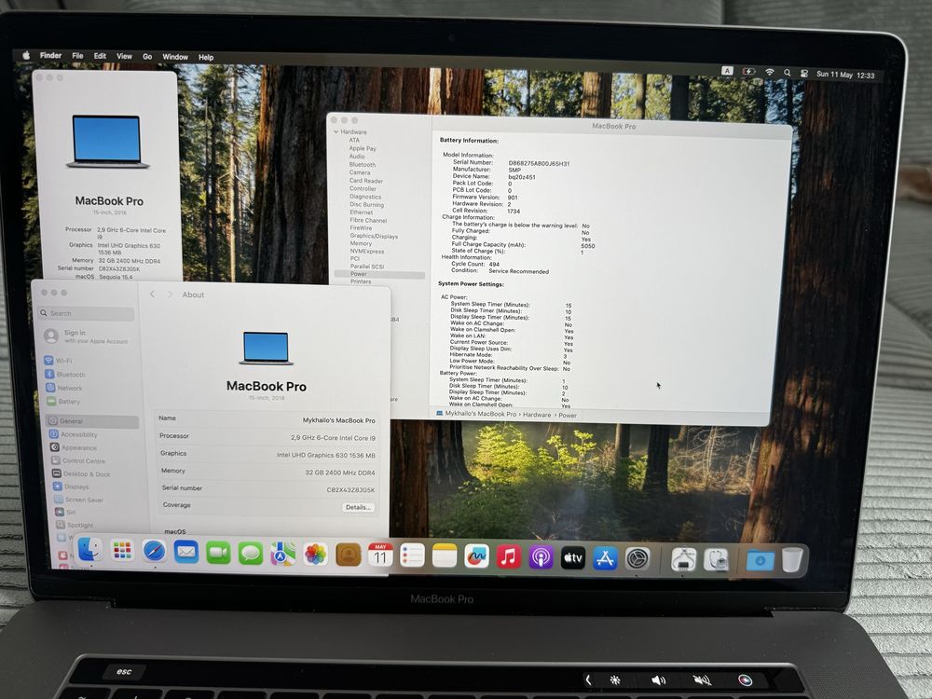Open Finder from the Dock

89,550
